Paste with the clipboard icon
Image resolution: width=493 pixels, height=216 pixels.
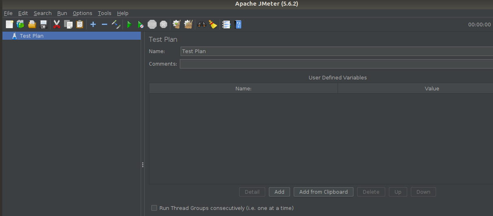tap(80, 25)
